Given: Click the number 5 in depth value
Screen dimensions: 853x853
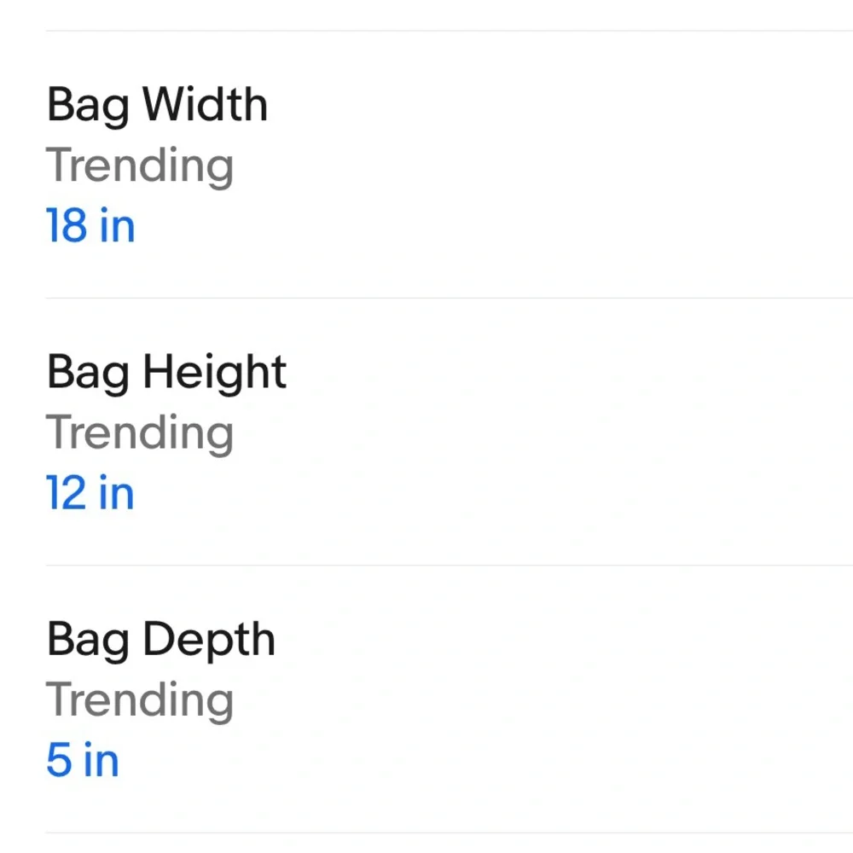Looking at the screenshot, I should pyautogui.click(x=59, y=759).
